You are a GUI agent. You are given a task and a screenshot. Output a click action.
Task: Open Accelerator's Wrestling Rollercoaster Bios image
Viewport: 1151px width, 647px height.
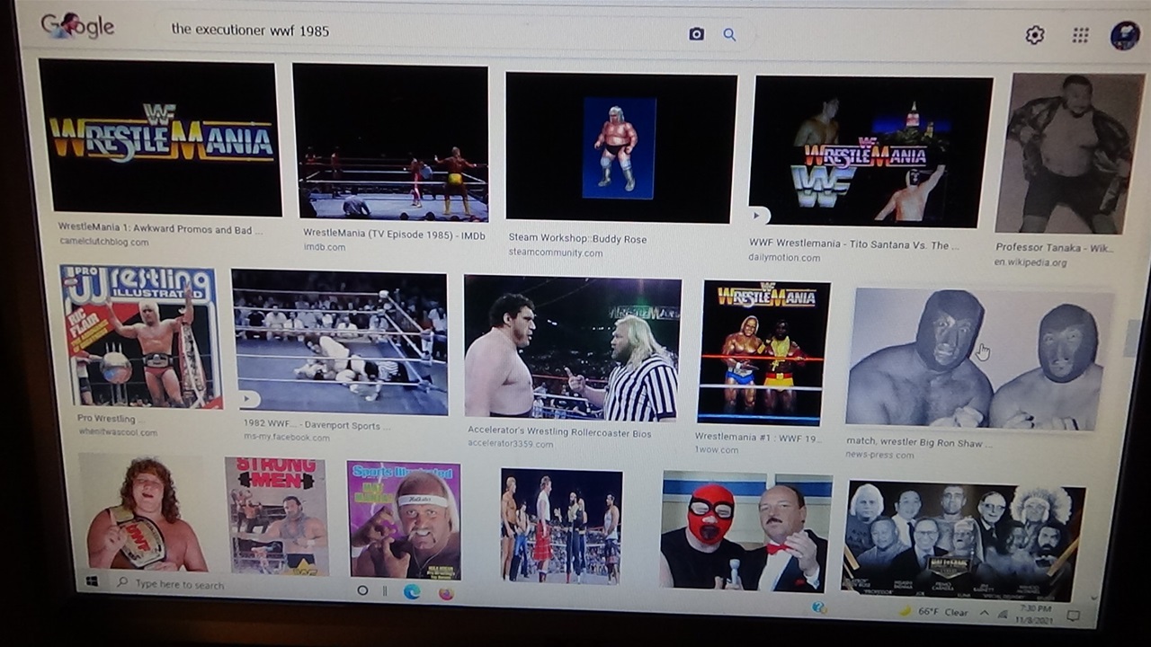click(572, 348)
